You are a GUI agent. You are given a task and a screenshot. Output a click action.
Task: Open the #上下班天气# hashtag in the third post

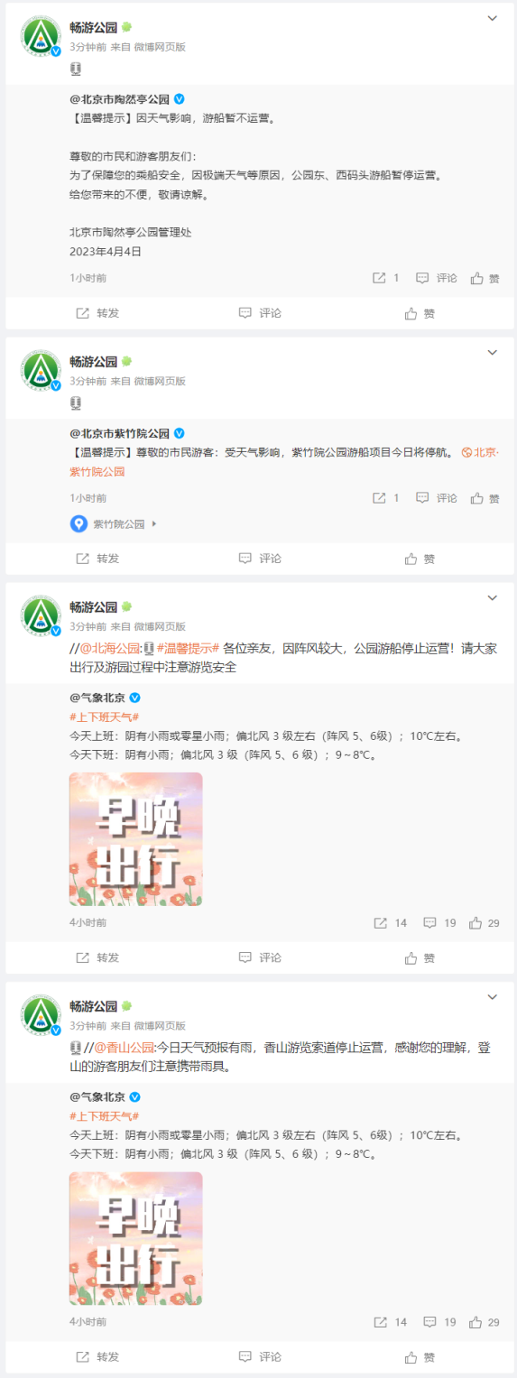pos(105,717)
